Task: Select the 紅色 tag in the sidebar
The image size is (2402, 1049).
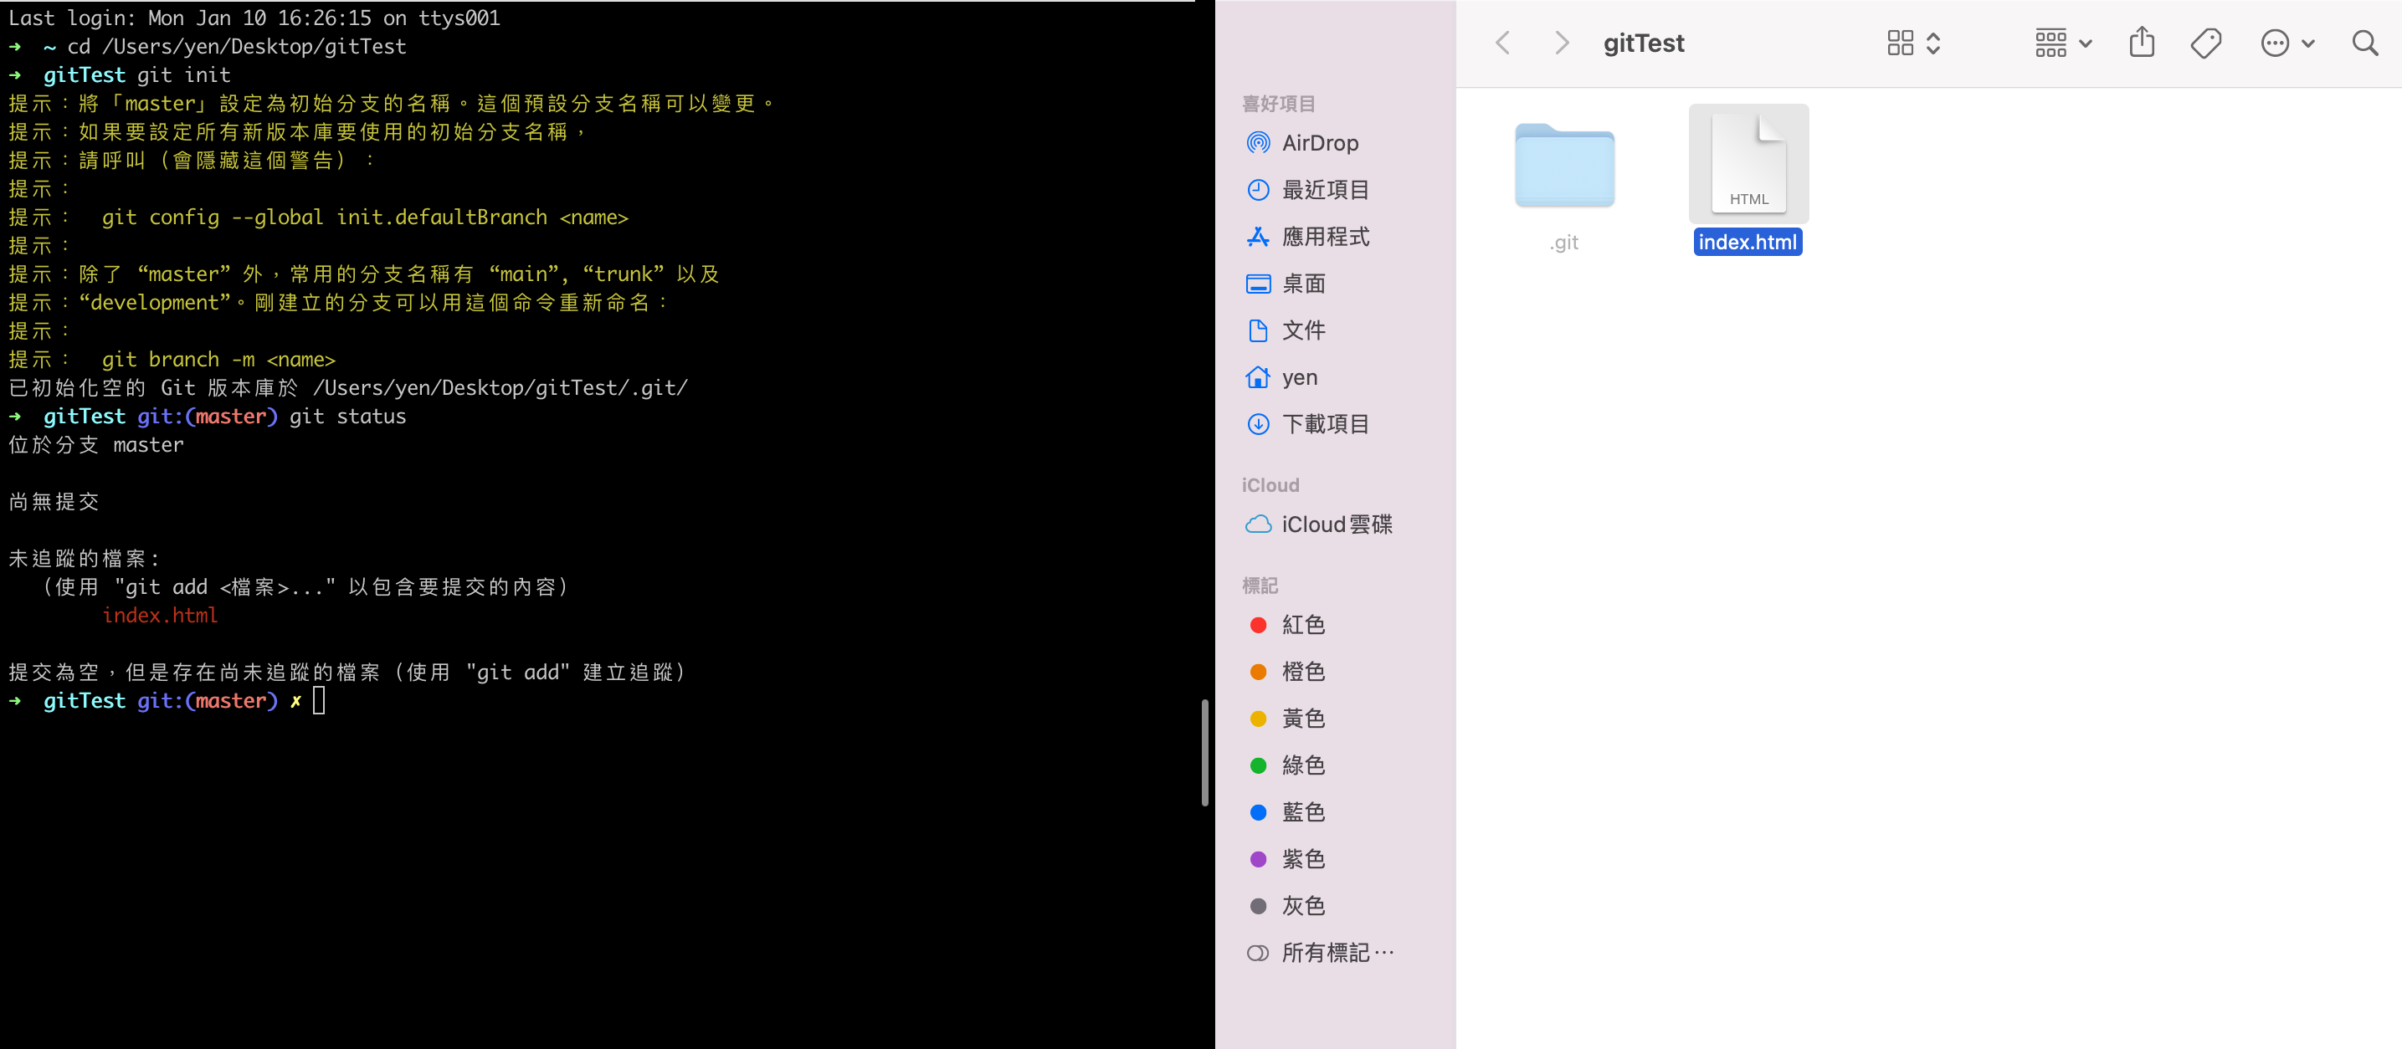Action: click(x=1302, y=624)
